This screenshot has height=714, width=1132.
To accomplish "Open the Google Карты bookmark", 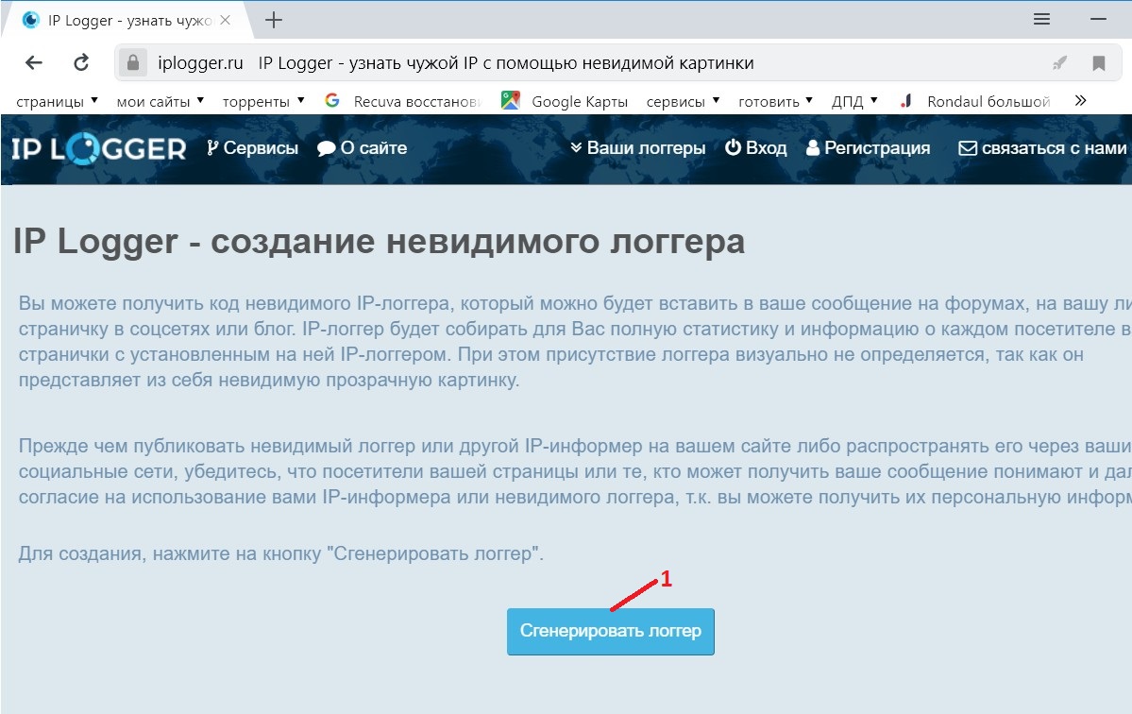I will tap(564, 101).
